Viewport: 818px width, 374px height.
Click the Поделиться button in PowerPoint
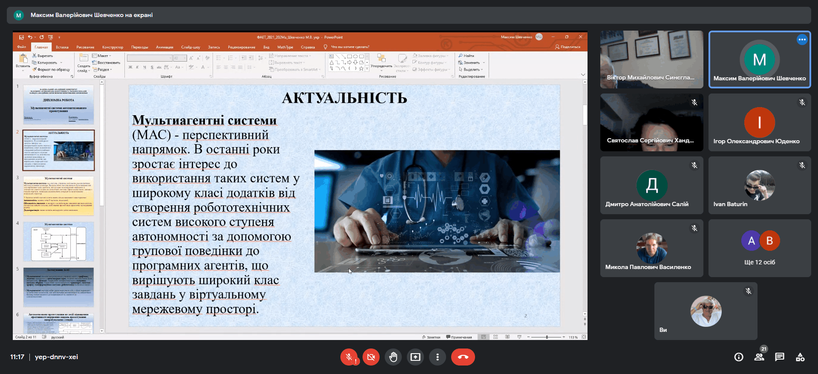pyautogui.click(x=567, y=47)
